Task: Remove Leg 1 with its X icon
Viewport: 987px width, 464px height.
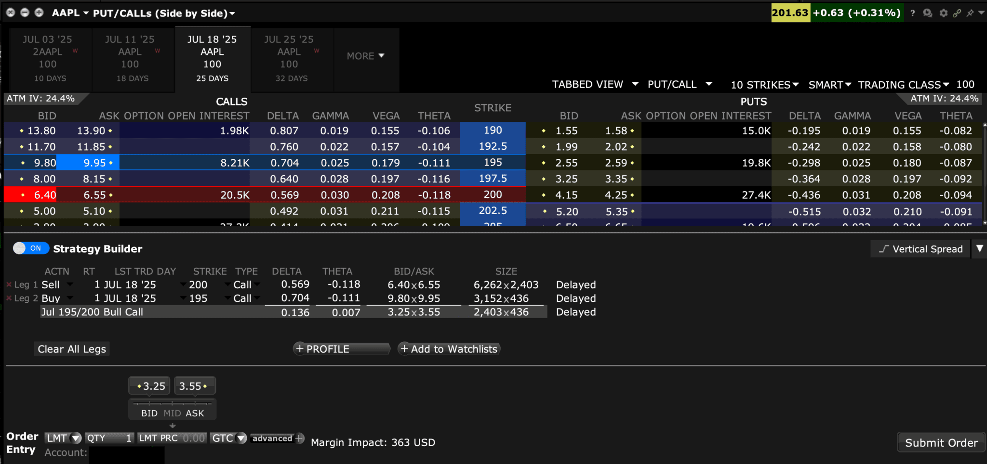Action: click(x=9, y=284)
